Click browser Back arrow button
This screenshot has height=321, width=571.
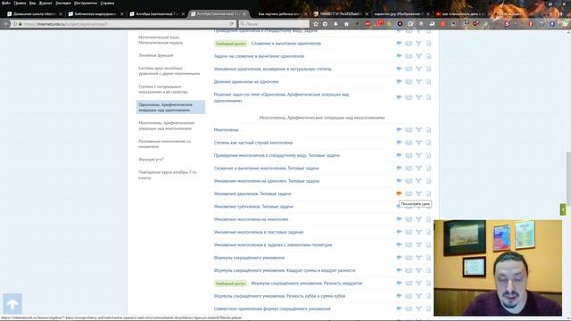click(6, 24)
